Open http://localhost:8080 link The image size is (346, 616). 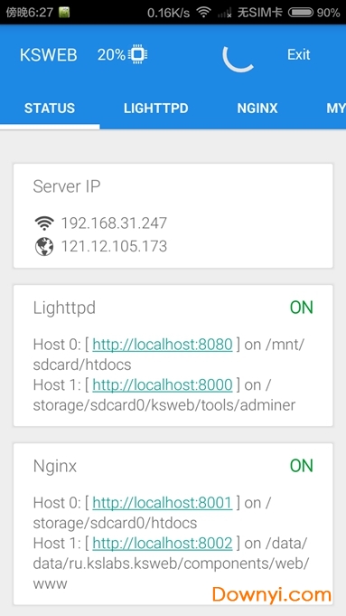163,345
